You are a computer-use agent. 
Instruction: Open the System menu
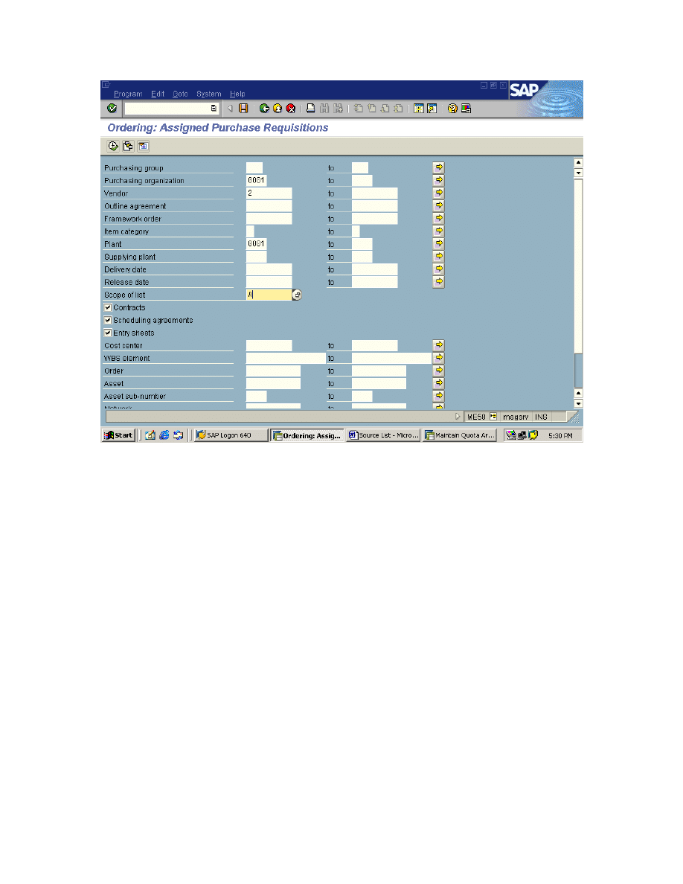[x=208, y=94]
